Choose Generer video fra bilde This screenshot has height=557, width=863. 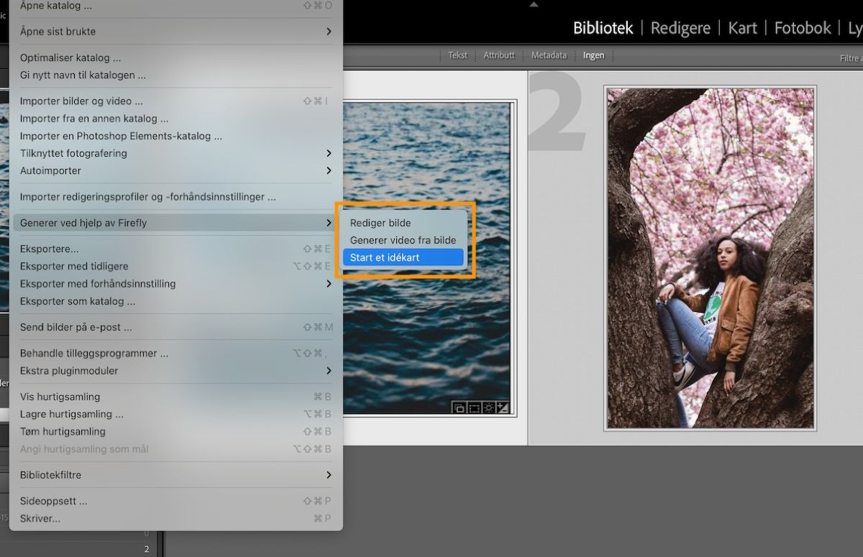coord(403,240)
